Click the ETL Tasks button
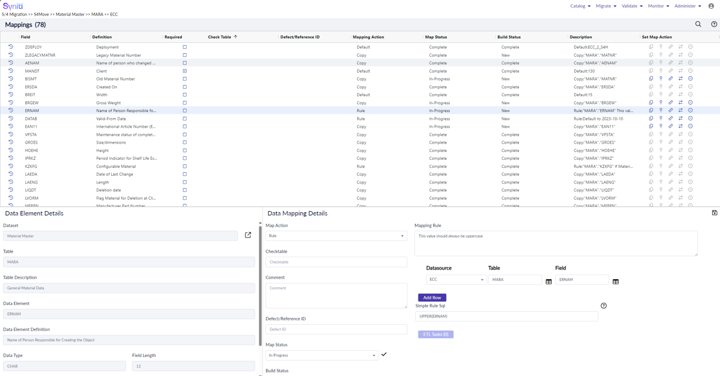The height and width of the screenshot is (376, 720). tap(435, 334)
